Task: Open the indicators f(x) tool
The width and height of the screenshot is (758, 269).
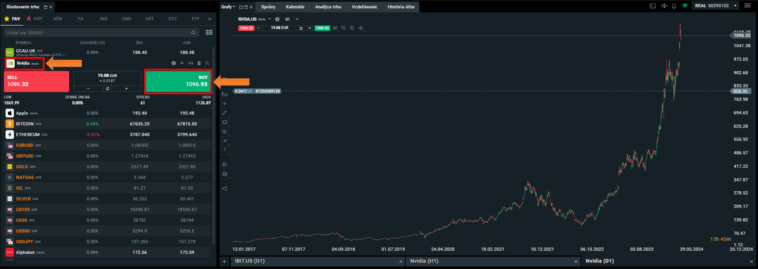Action: (225, 94)
